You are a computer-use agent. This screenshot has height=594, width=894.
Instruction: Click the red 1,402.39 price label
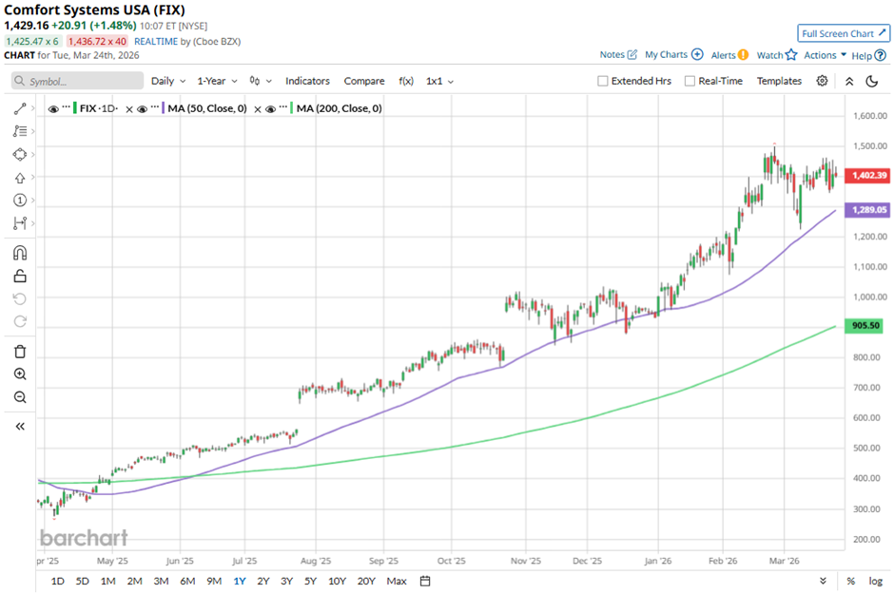tap(867, 176)
